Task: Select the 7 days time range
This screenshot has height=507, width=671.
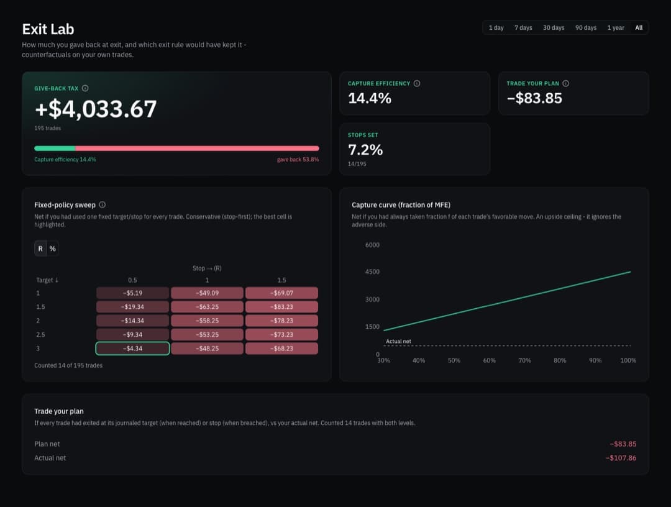Action: click(x=523, y=28)
